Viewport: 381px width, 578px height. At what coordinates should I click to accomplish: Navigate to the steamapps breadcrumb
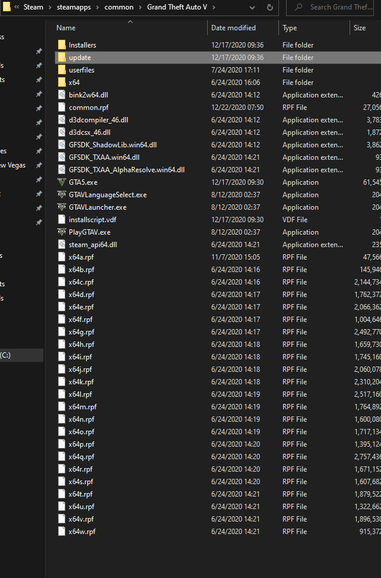point(74,7)
